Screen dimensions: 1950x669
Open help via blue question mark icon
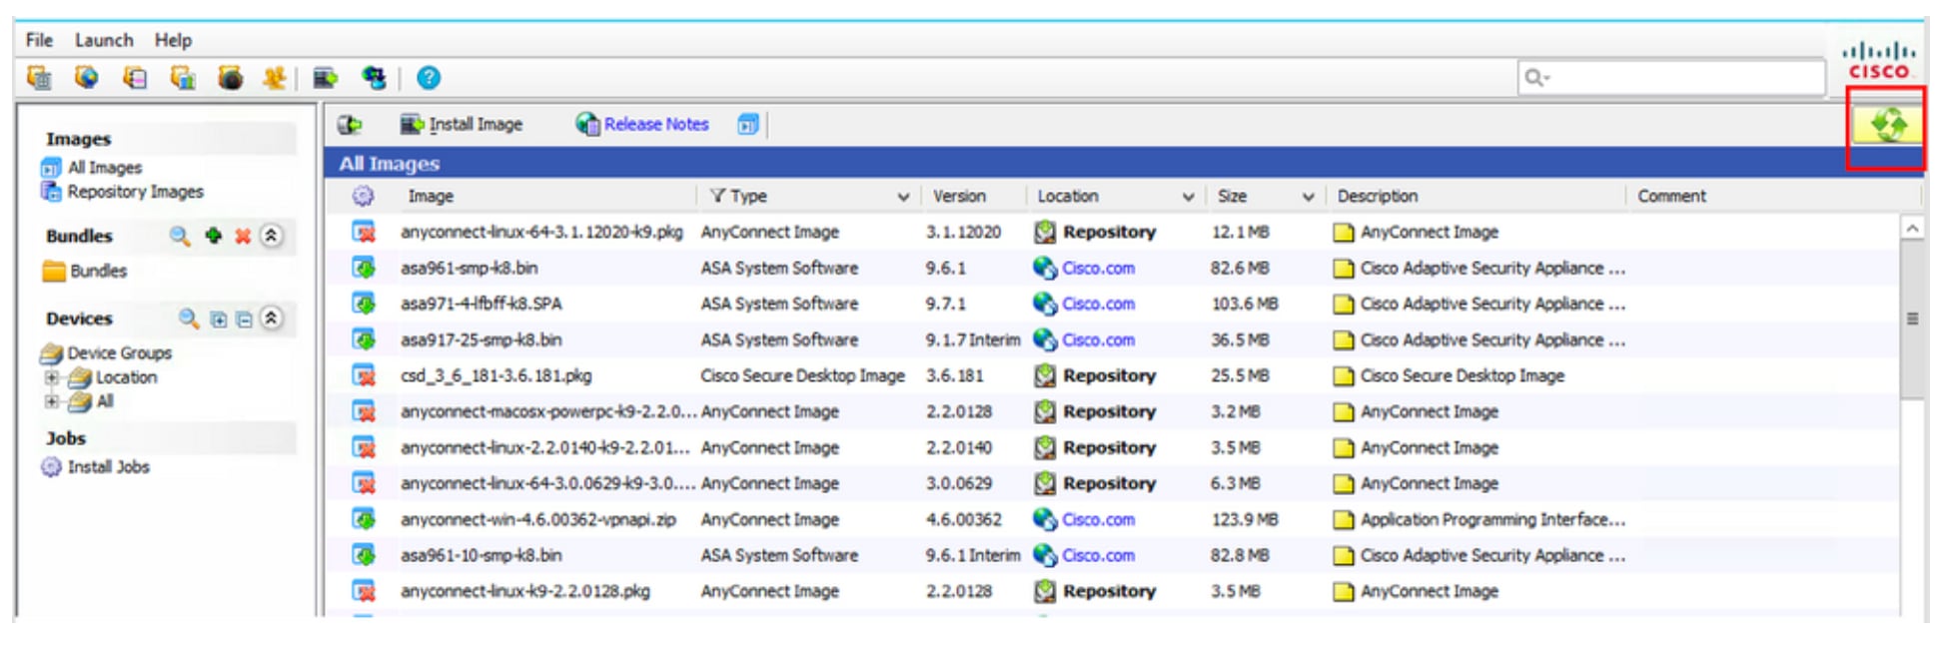pos(429,77)
